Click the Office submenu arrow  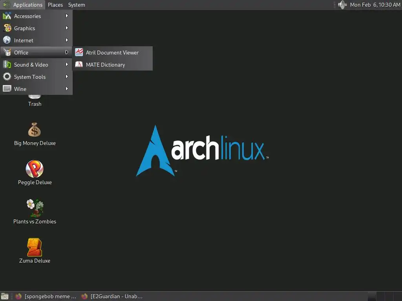[67, 52]
